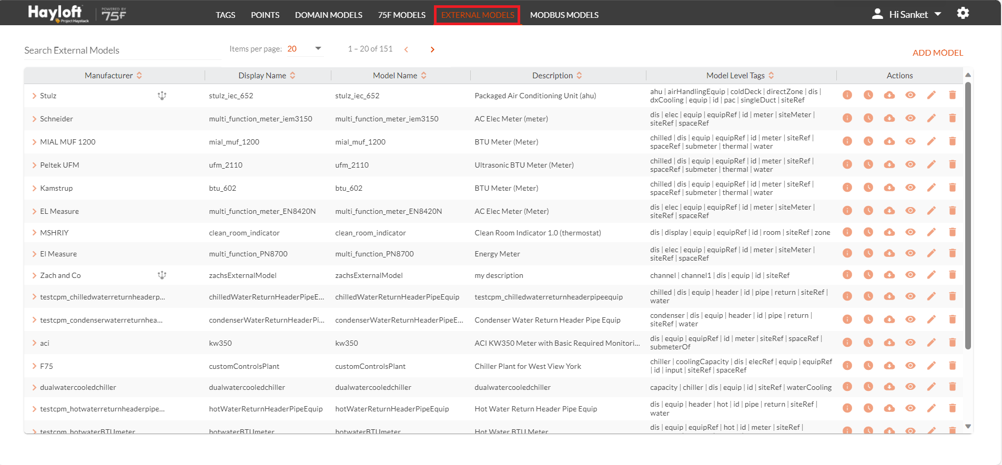1002x465 pixels.
Task: Delete the dualwatercooledchiller model
Action: [952, 387]
